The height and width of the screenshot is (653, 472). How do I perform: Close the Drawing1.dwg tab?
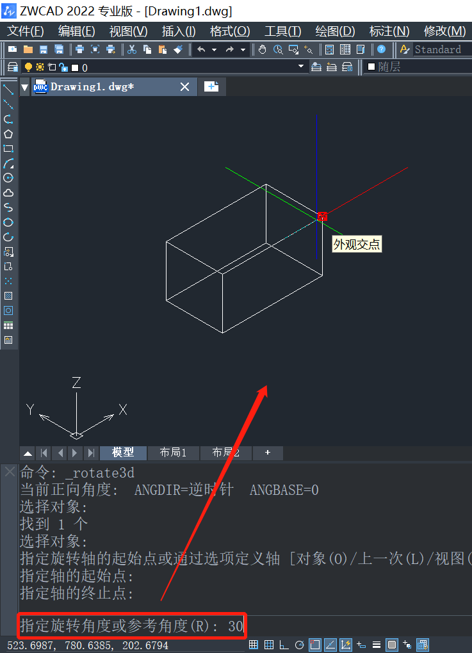[x=184, y=86]
